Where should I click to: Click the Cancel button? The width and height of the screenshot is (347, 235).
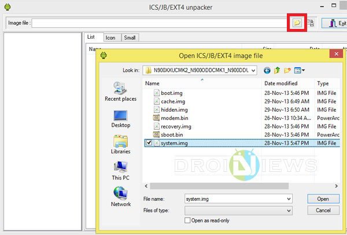tap(323, 211)
